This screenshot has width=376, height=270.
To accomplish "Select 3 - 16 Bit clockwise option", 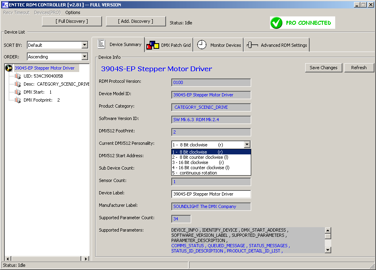I will [x=211, y=162].
